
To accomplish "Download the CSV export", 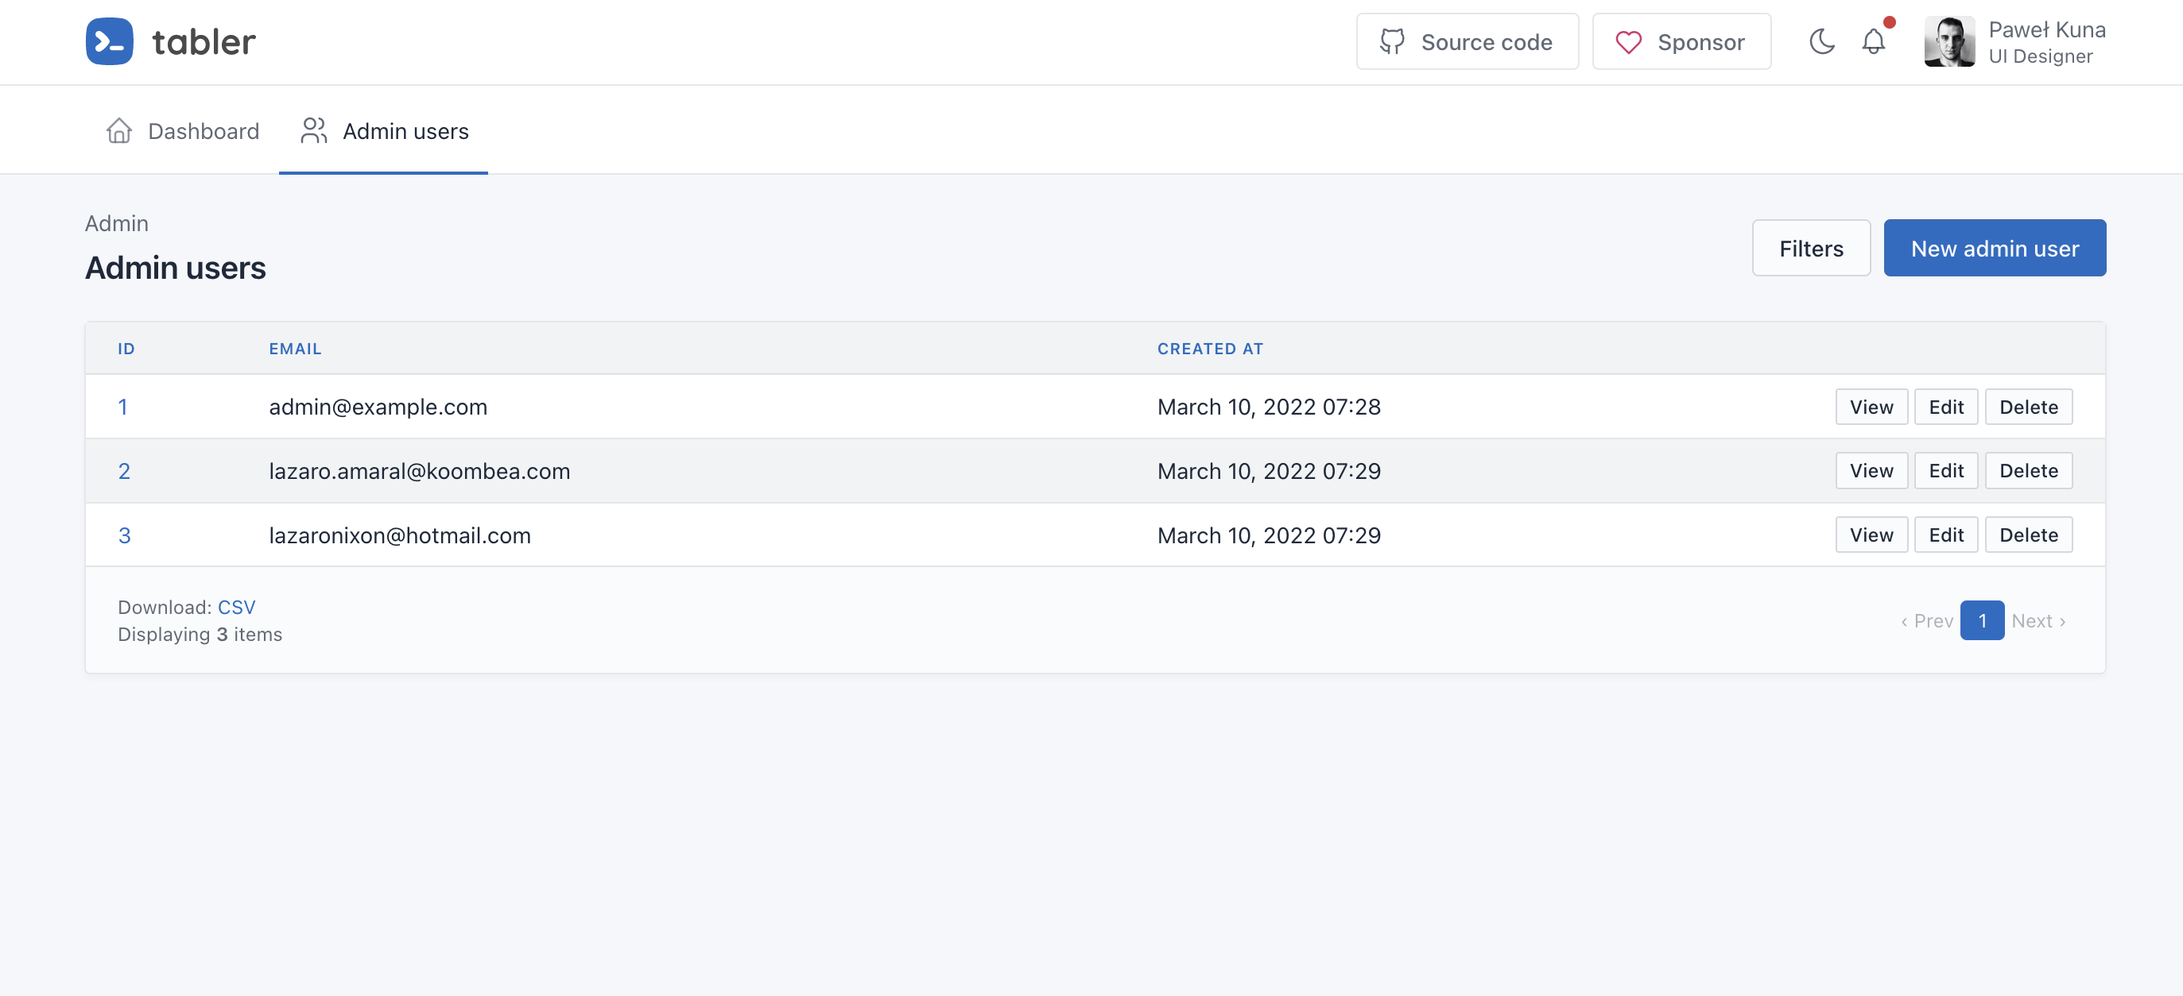I will click(x=236, y=608).
